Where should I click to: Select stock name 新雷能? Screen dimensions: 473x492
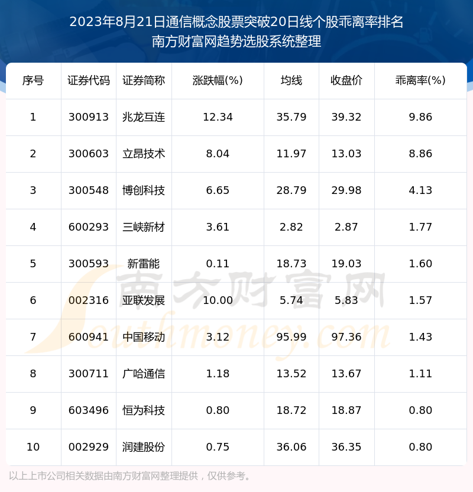(x=144, y=264)
